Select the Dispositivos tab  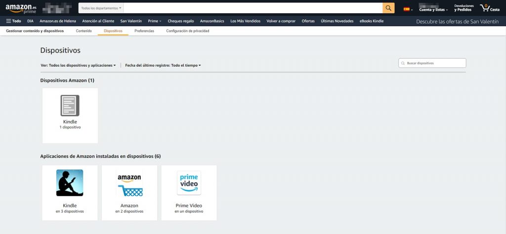tap(113, 31)
